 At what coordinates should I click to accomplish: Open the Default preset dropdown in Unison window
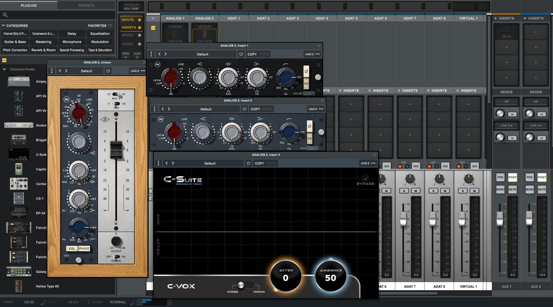86,71
